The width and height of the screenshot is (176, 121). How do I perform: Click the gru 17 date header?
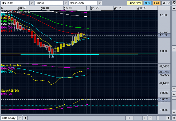(22, 8)
